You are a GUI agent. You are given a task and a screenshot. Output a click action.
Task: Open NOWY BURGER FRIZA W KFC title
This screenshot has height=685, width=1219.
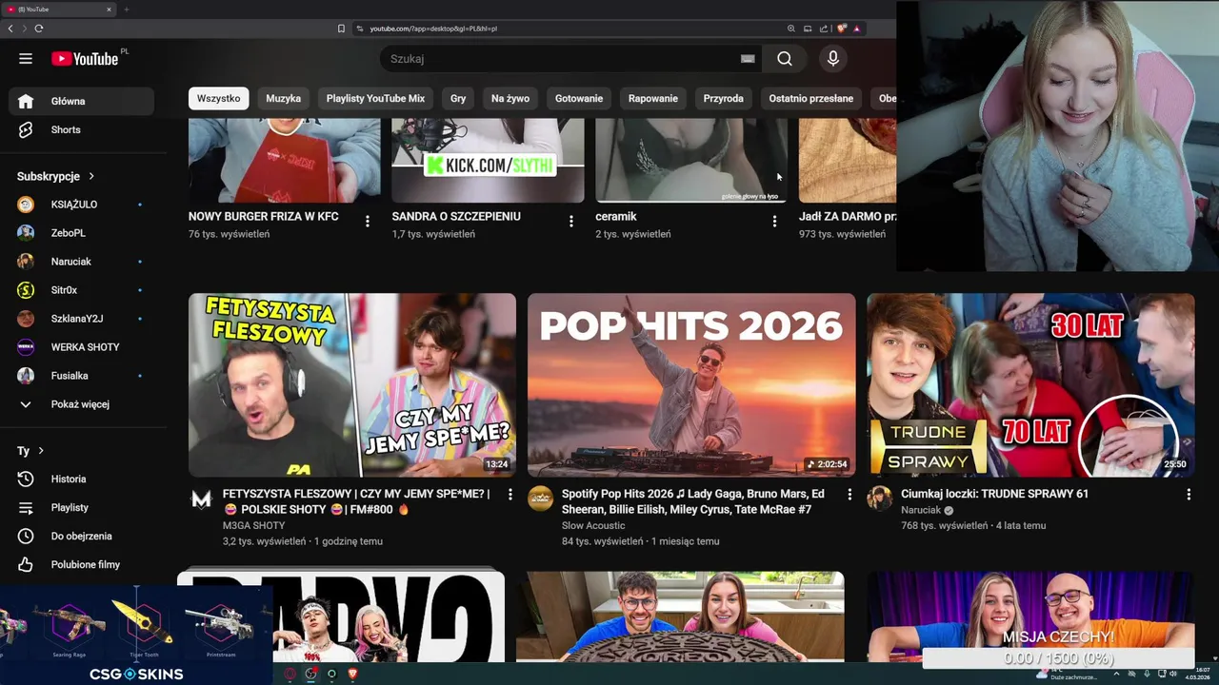pyautogui.click(x=264, y=217)
